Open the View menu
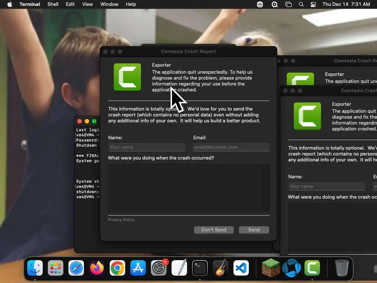This screenshot has height=283, width=377. point(88,4)
